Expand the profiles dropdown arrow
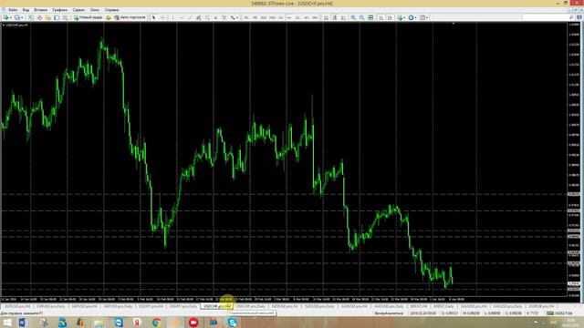This screenshot has width=584, height=328. 22,17
